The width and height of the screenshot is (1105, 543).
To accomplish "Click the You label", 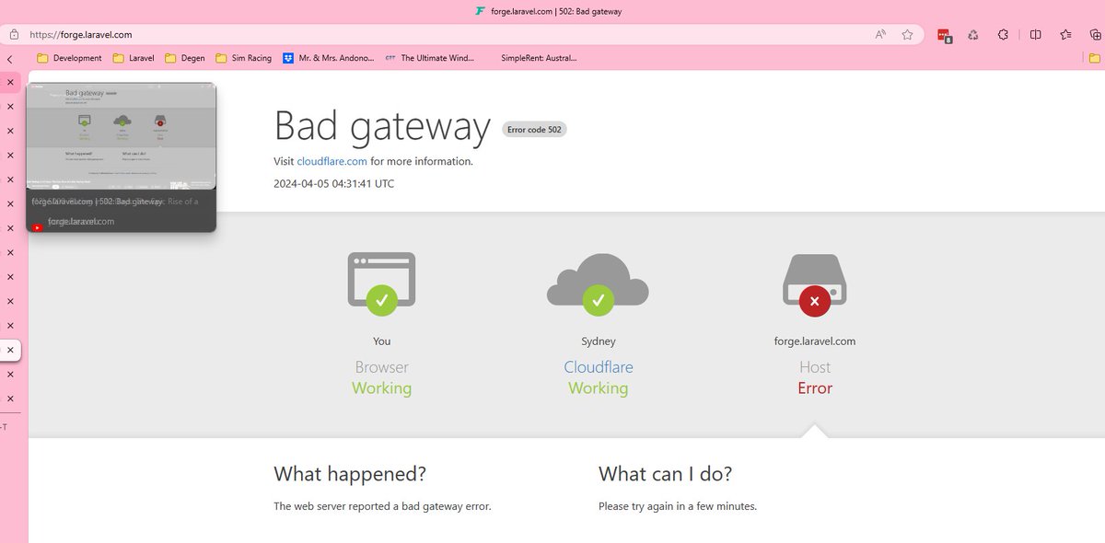I will [381, 341].
